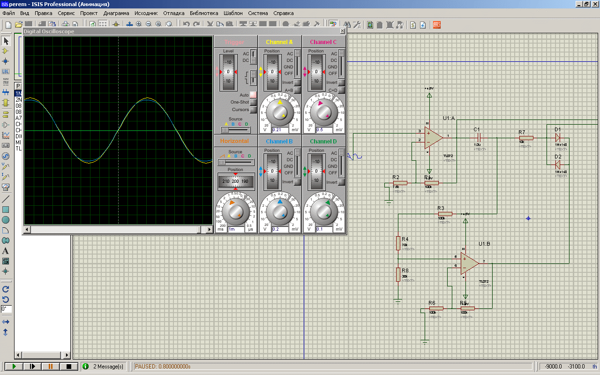Image resolution: width=600 pixels, height=375 pixels.
Task: Flip vertically with the Y-mirror icon
Action: coord(6,332)
